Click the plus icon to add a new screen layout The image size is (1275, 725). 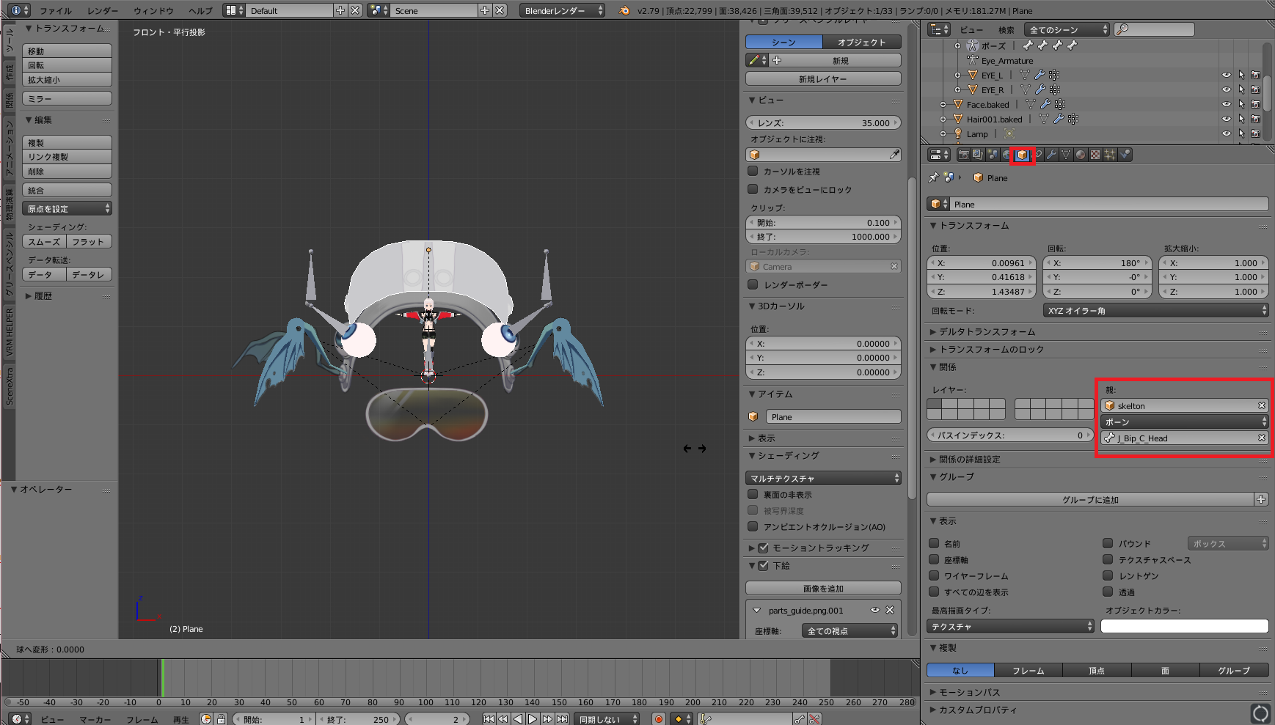tap(340, 10)
